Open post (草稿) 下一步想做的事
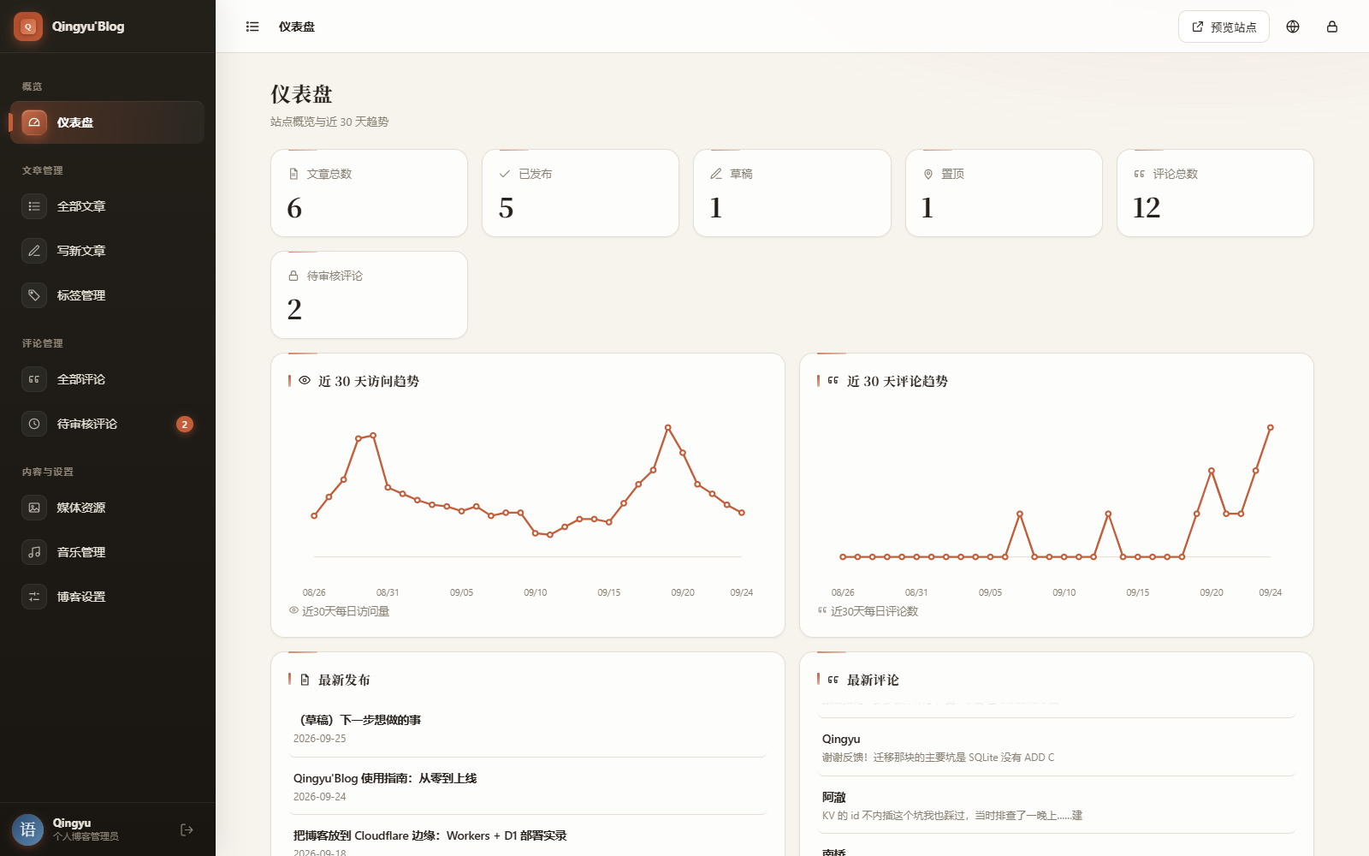This screenshot has height=856, width=1369. click(x=528, y=728)
